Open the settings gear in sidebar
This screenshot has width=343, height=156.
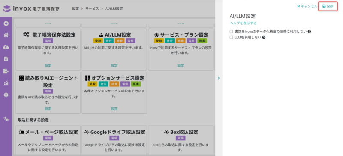pos(6,95)
